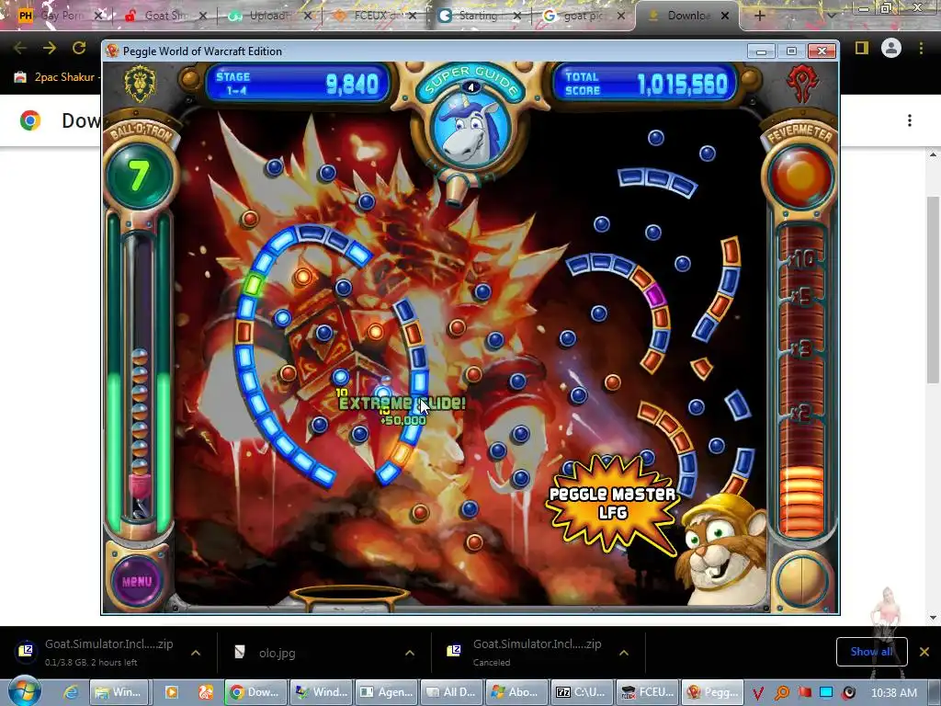This screenshot has height=706, width=941.
Task: Open Chrome tab search dropdown arrow
Action: pyautogui.click(x=831, y=17)
